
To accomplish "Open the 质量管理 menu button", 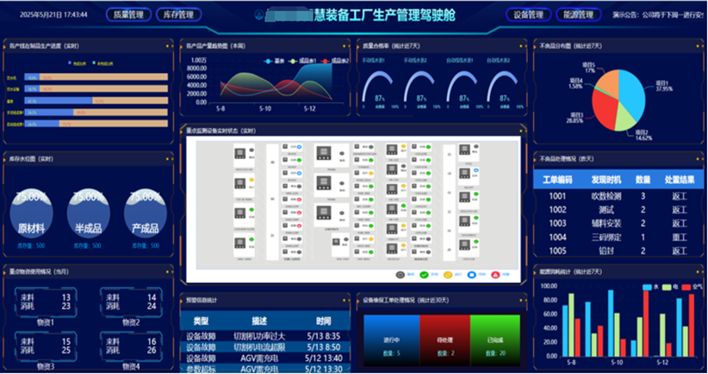I will (x=131, y=15).
